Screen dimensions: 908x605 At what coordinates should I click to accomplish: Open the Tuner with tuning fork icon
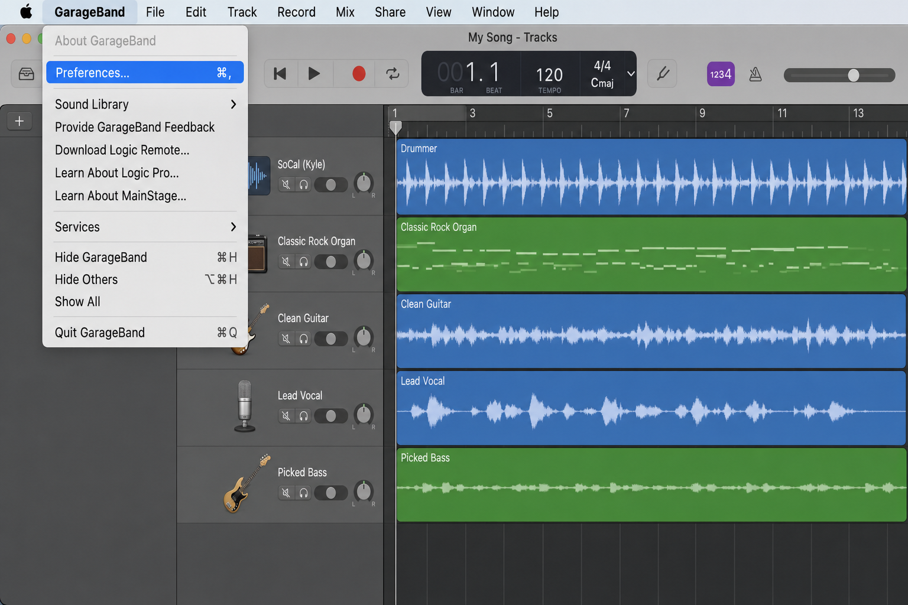point(662,74)
